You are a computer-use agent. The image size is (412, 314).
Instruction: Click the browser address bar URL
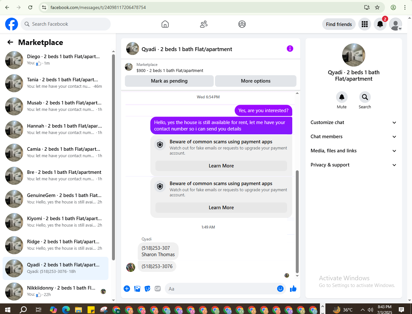coord(98,7)
